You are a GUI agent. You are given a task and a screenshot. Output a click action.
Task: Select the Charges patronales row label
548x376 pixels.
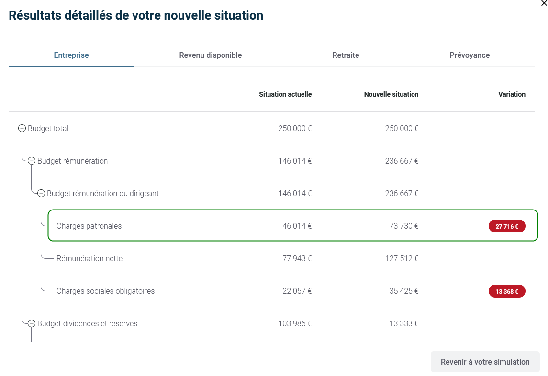click(x=89, y=226)
